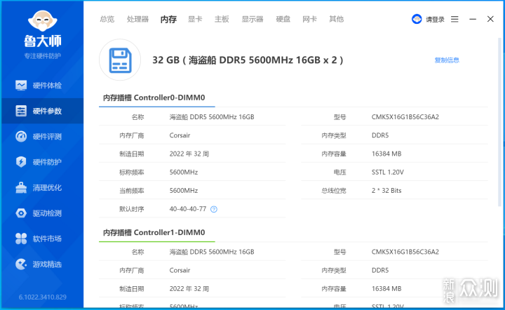Open 清理优化 cleanup section

point(42,188)
